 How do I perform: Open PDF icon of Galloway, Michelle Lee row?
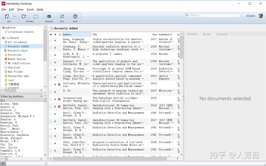point(59,85)
